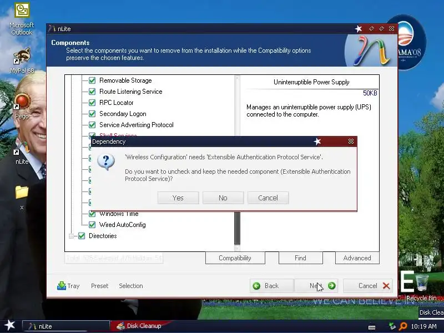Click the star icon in nLite title bar
The height and width of the screenshot is (333, 444).
tap(359, 29)
